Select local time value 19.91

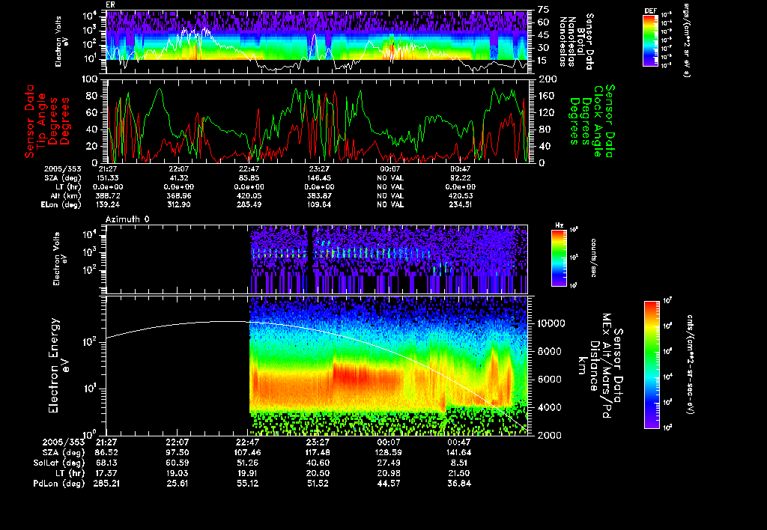coord(248,473)
